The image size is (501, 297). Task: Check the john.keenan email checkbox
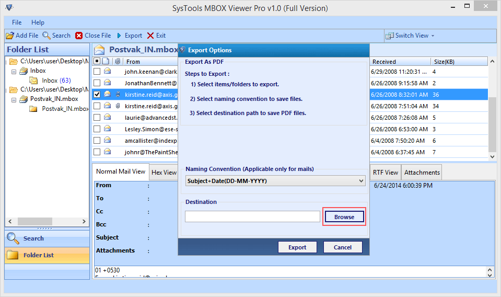tap(97, 71)
